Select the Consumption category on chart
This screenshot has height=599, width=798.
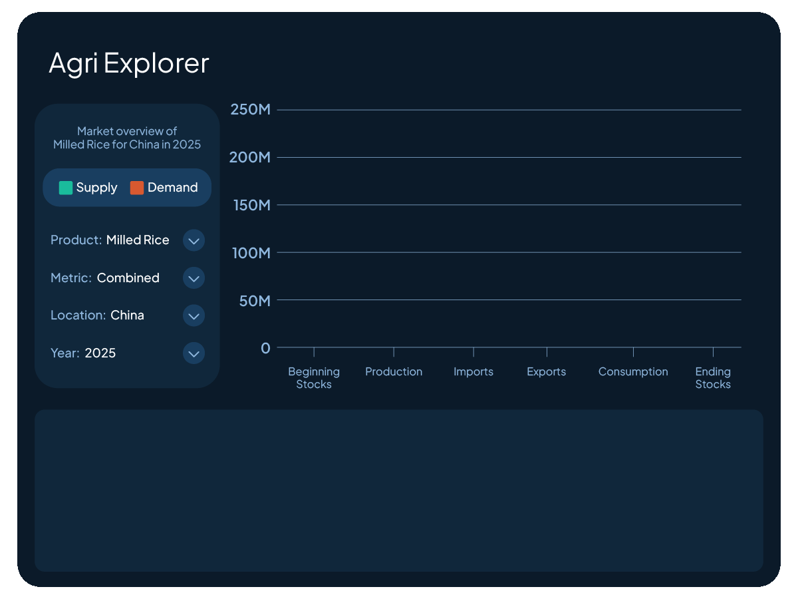[633, 372]
